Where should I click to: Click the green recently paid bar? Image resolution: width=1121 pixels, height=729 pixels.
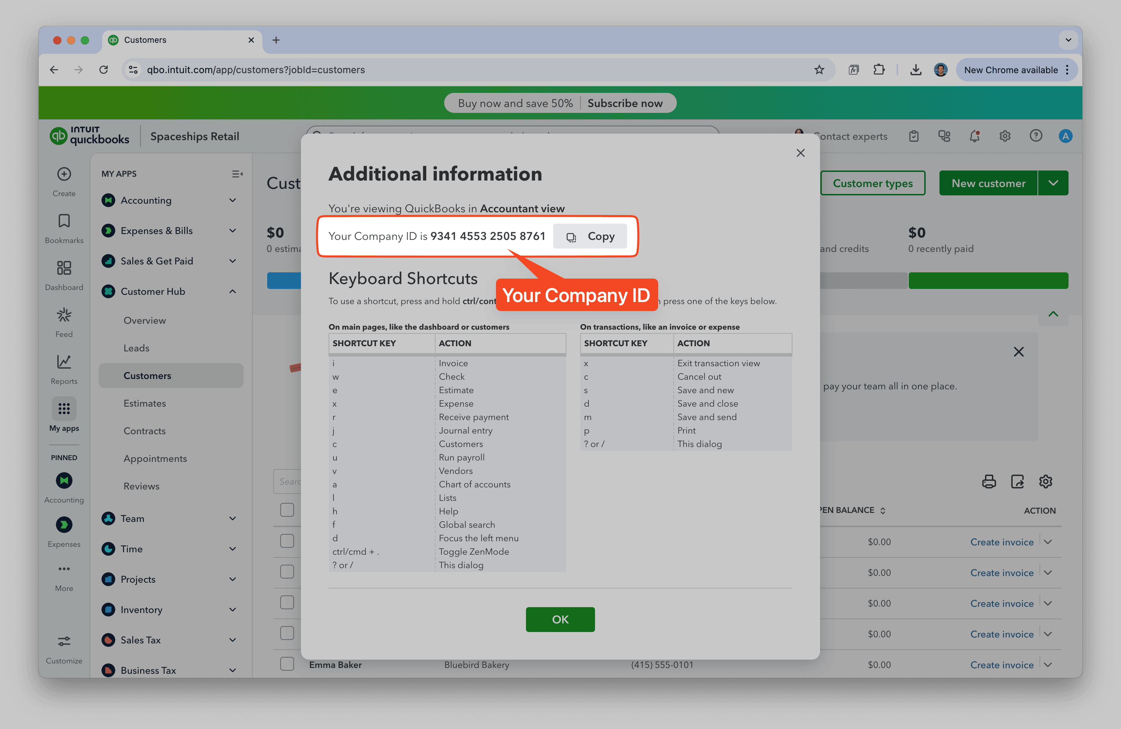coord(988,281)
